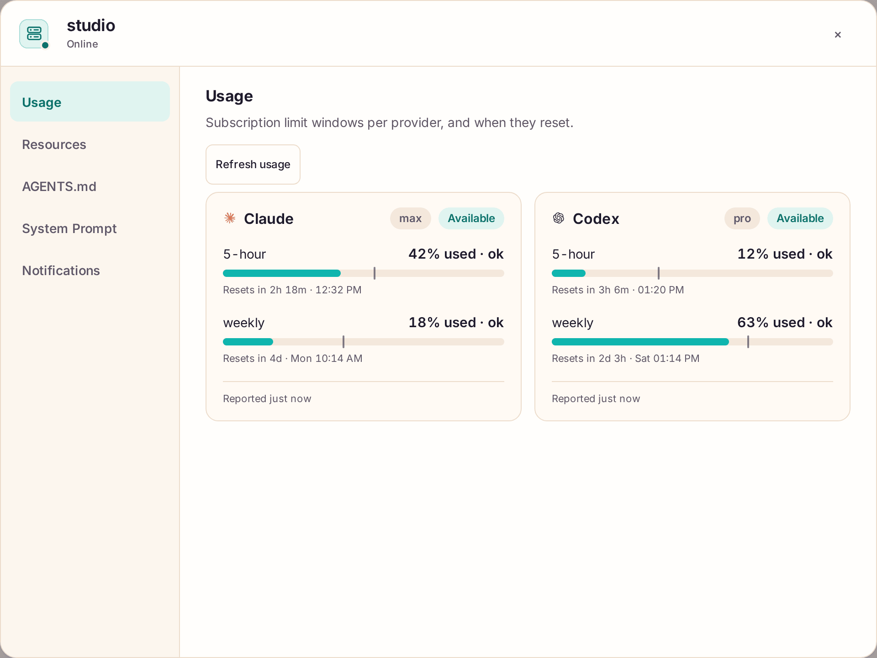Click the 'Online' status text
Screen dimensions: 877x658
pyautogui.click(x=82, y=44)
